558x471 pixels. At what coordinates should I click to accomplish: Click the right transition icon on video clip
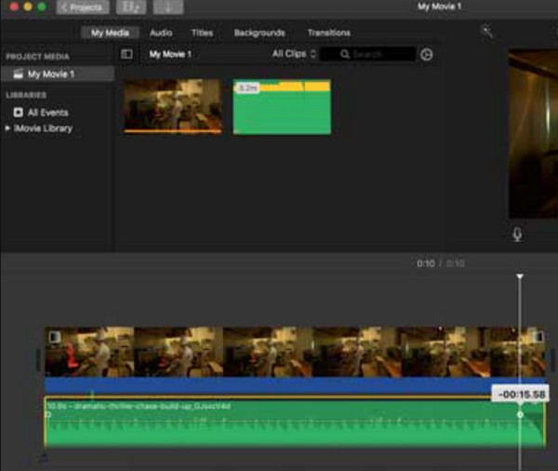tap(538, 337)
